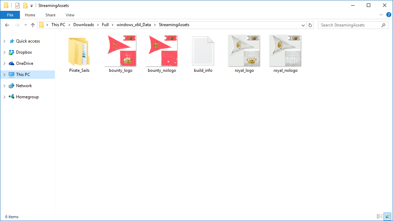
Task: Select Network in the navigation pane
Action: click(24, 86)
